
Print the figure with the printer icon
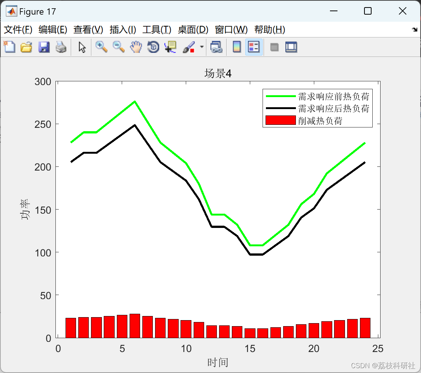61,47
